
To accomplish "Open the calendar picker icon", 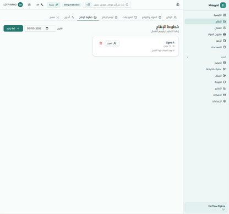I will click(47, 29).
